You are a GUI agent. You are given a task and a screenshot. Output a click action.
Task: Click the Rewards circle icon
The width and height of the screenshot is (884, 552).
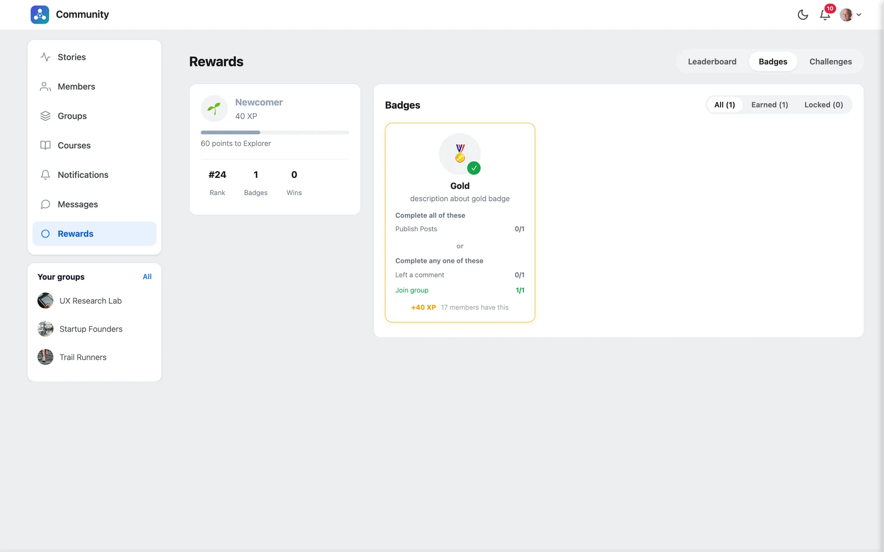(45, 233)
